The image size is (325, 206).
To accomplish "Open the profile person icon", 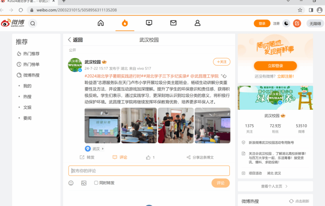I will click(198, 23).
